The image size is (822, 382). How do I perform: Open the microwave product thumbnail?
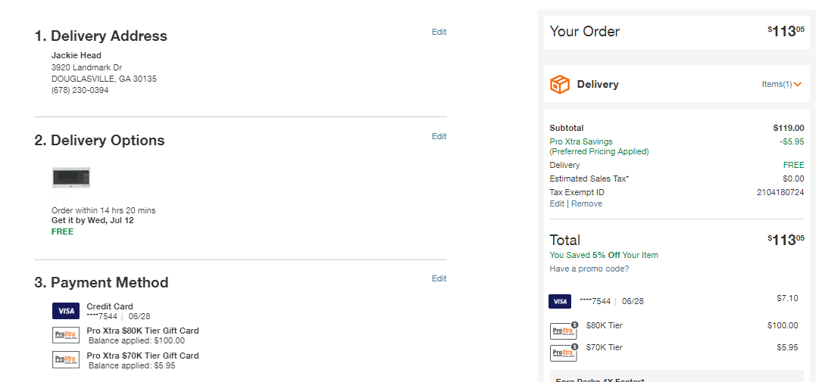coord(71,178)
